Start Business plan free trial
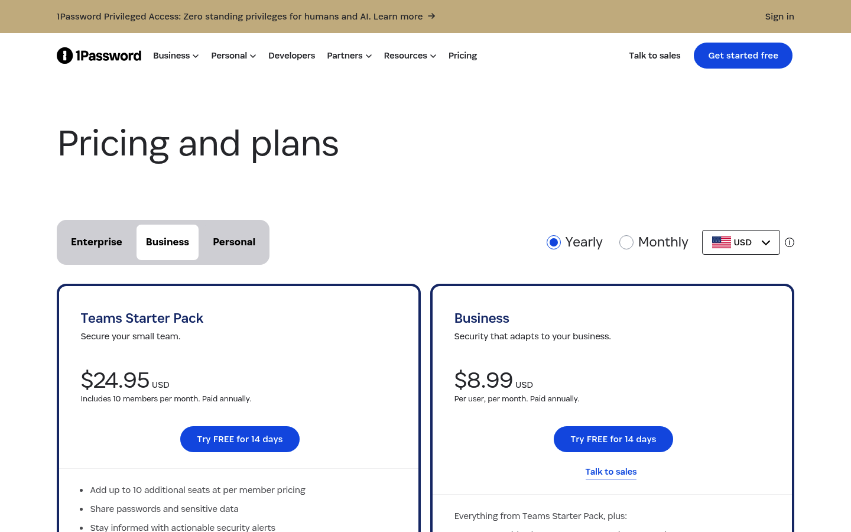Viewport: 851px width, 532px height. point(613,439)
